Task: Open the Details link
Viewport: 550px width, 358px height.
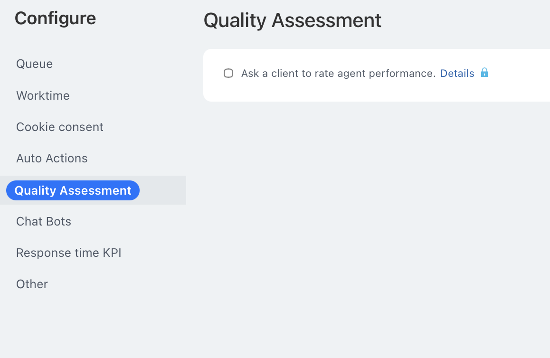Action: pos(457,74)
